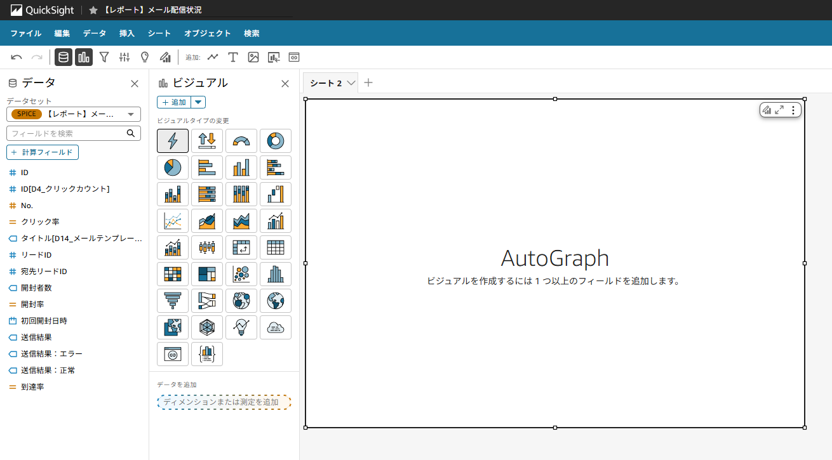This screenshot has width=832, height=460.
Task: Select the Sankey diagram visual type
Action: coord(207,301)
